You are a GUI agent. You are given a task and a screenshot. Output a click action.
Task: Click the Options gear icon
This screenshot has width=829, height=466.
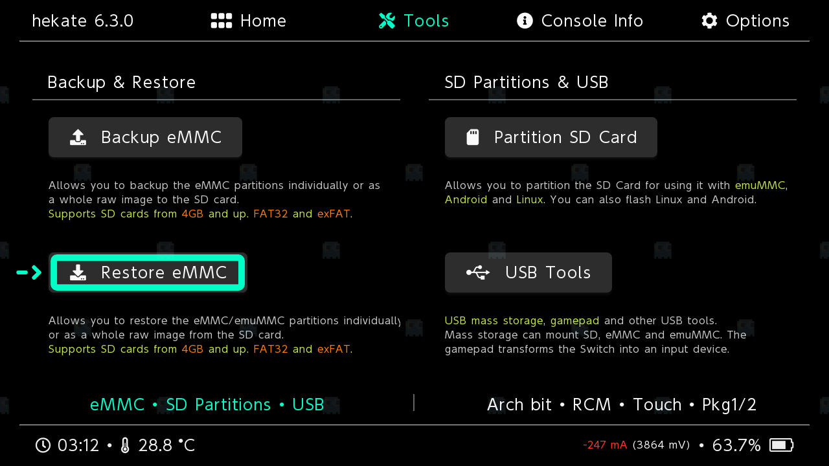pyautogui.click(x=709, y=21)
